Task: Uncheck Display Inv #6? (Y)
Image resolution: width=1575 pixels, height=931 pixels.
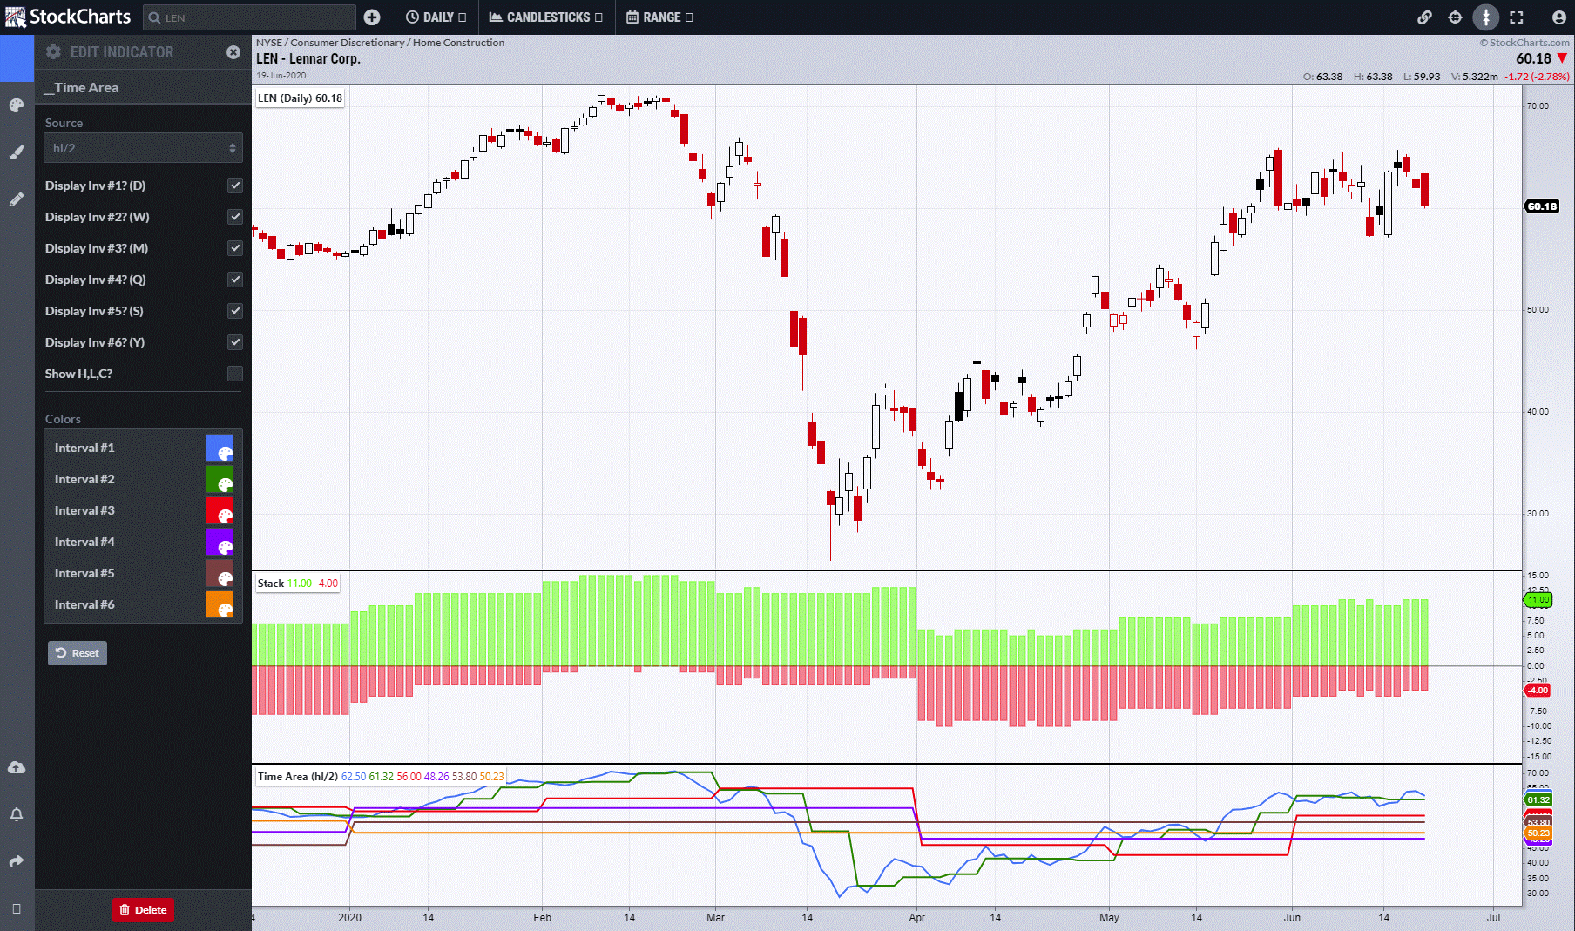Action: coord(235,342)
